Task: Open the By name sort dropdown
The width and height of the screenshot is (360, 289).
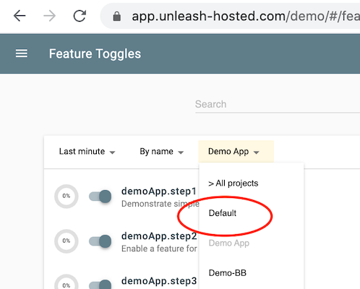Action: 162,152
